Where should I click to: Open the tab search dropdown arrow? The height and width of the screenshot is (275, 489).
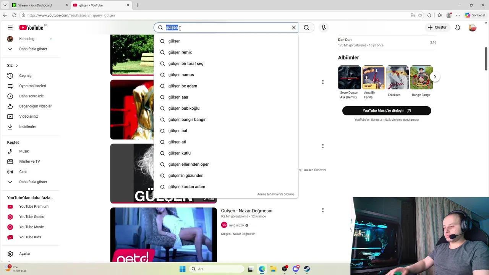[5, 5]
